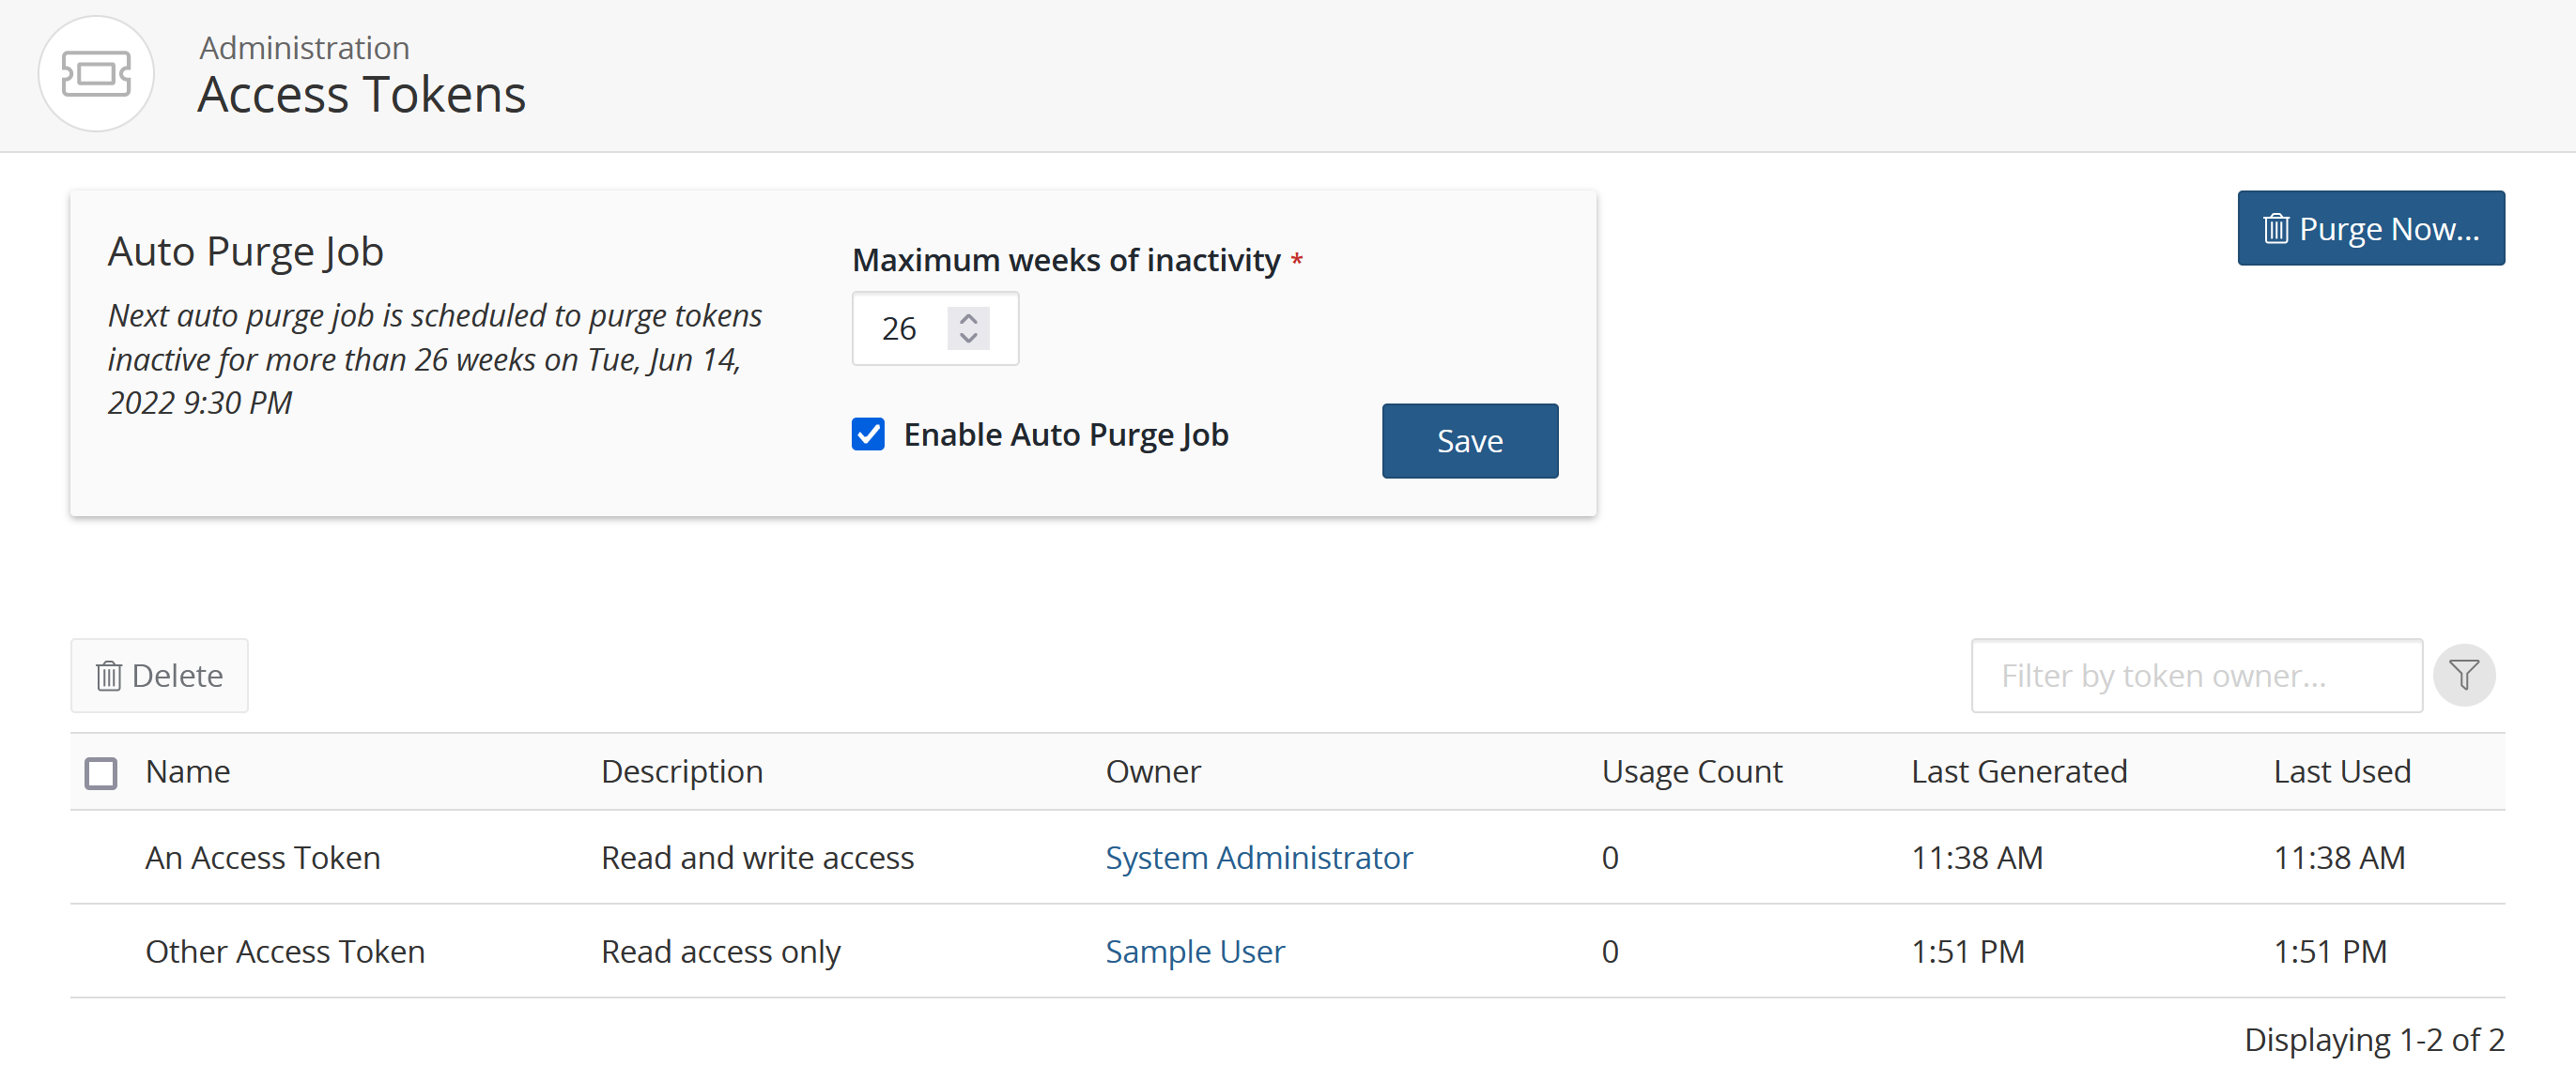Screen dimensions: 2576x1066
Task: Open the Sample User owner link
Action: (x=1194, y=952)
